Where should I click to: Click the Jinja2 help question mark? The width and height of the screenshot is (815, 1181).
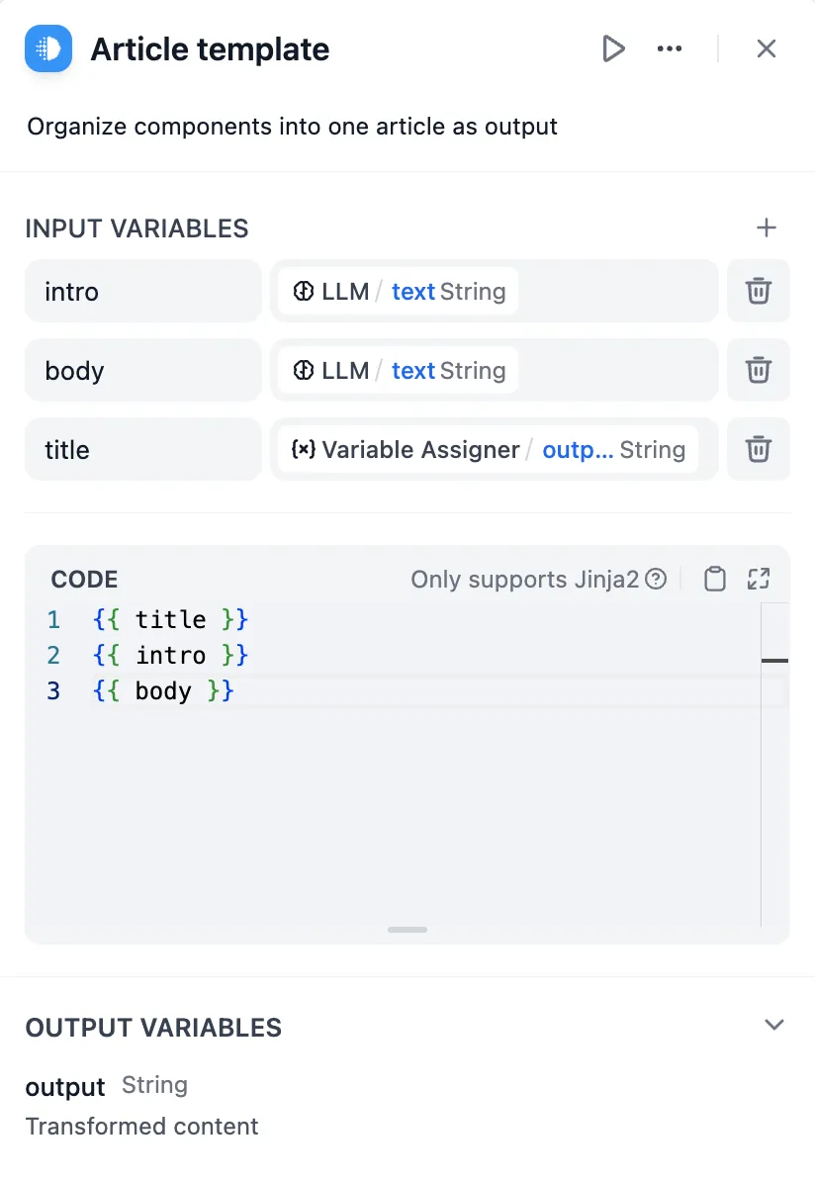point(656,580)
